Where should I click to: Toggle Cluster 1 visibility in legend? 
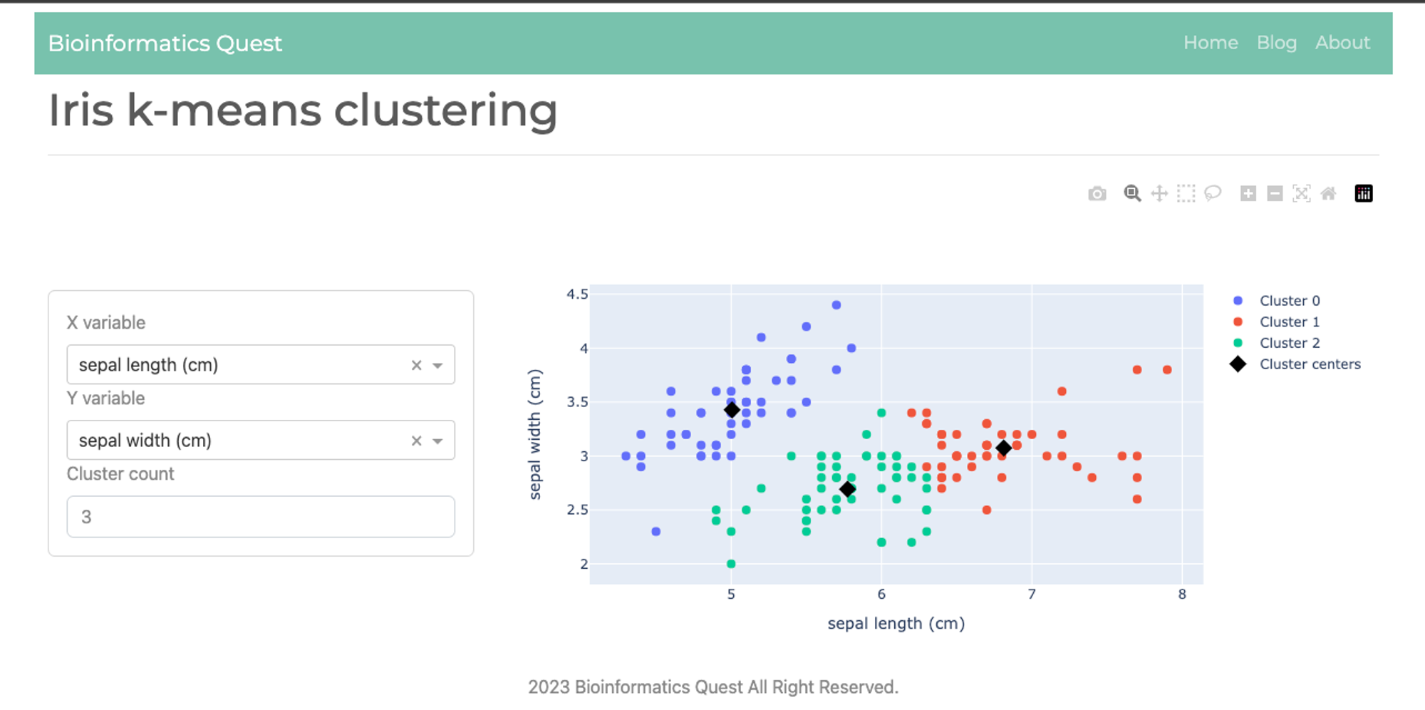tap(1276, 322)
